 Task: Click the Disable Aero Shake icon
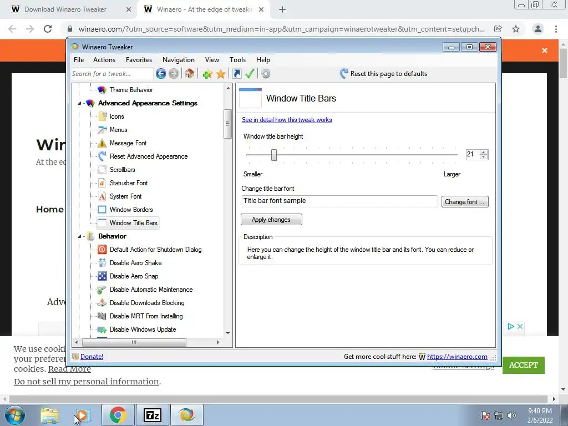(x=103, y=262)
